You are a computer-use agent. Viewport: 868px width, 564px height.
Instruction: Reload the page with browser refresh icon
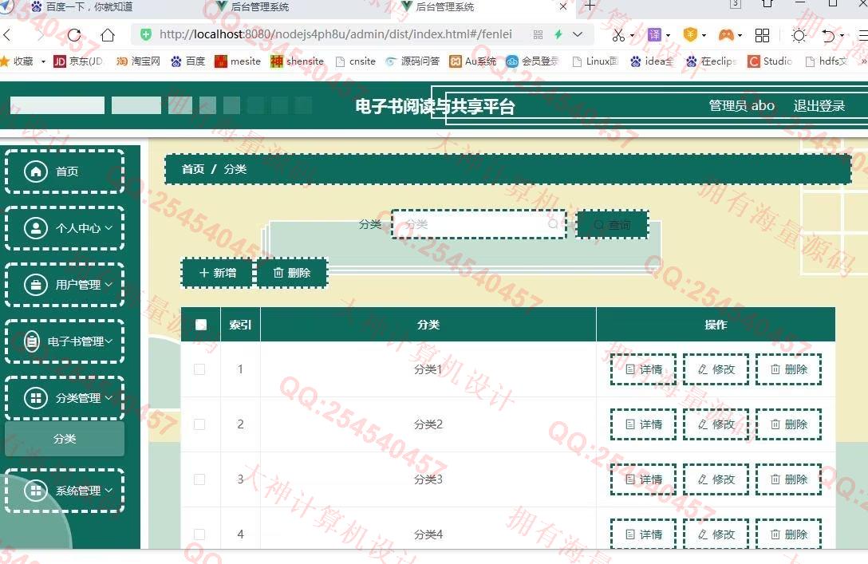tap(73, 35)
